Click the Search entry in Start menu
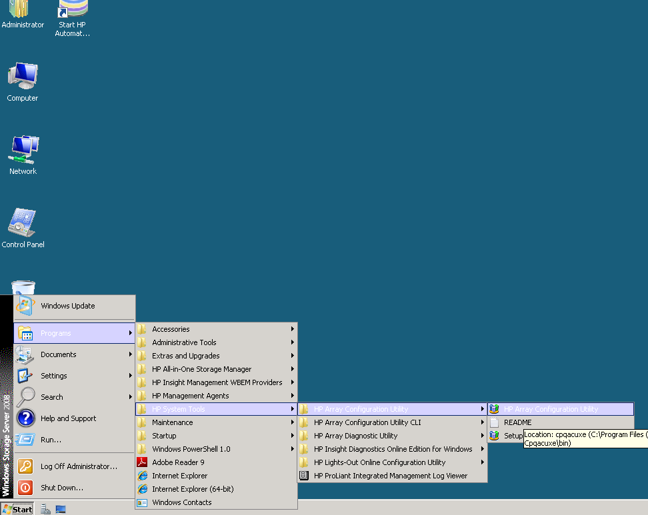648x515 pixels. pyautogui.click(x=75, y=397)
